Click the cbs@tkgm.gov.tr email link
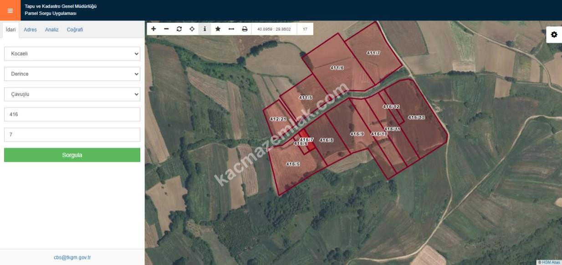The height and width of the screenshot is (265, 562). coord(72,257)
